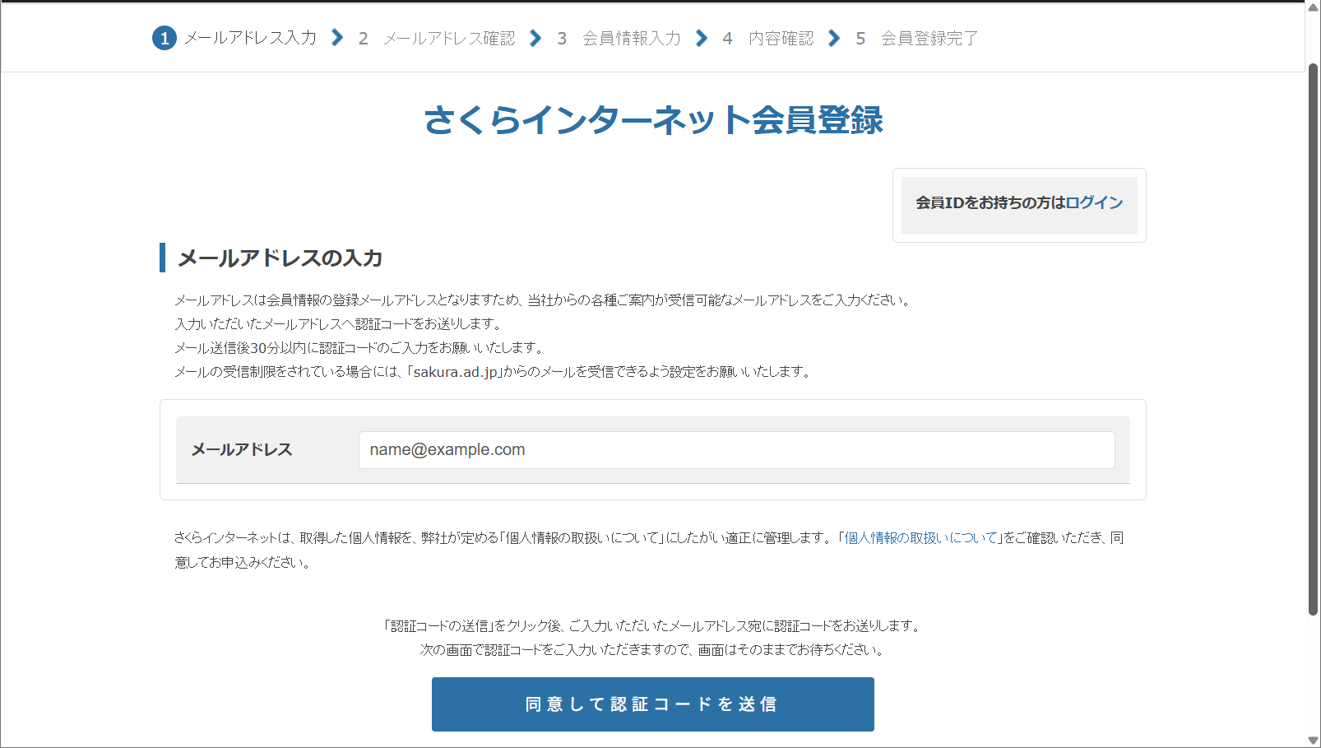Image resolution: width=1321 pixels, height=748 pixels.
Task: Click the 会員IDをお持ちの方は text
Action: coord(990,202)
